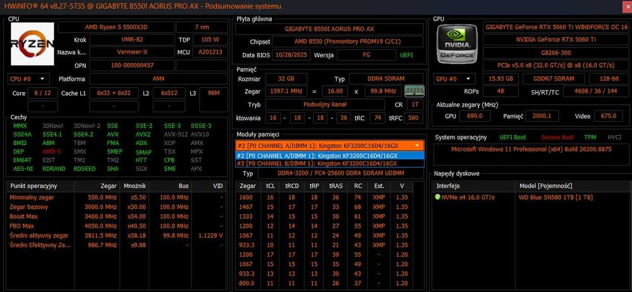Select the AMD Ryzen 5 5500X3D name field
Viewport: 632px width, 292px height.
[116, 27]
